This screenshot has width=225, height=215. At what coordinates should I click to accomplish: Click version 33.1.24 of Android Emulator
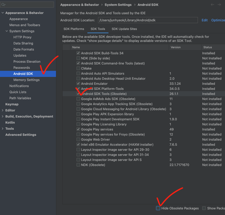(175, 84)
